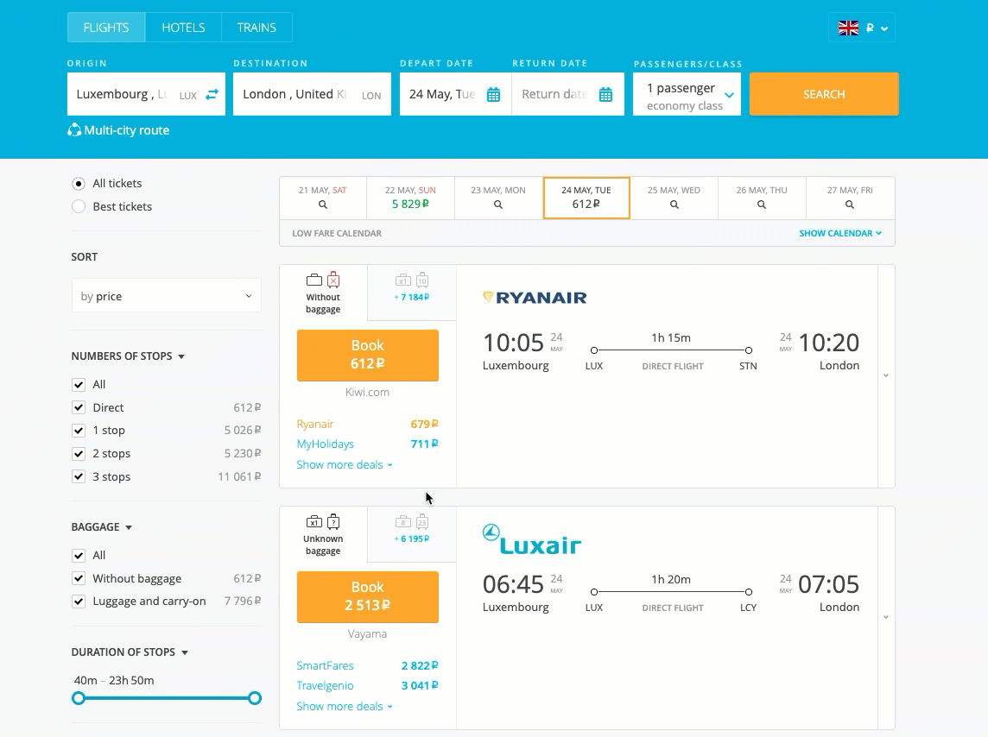This screenshot has height=737, width=988.
Task: Open Ryanair deal for 679 rubles
Action: (367, 425)
